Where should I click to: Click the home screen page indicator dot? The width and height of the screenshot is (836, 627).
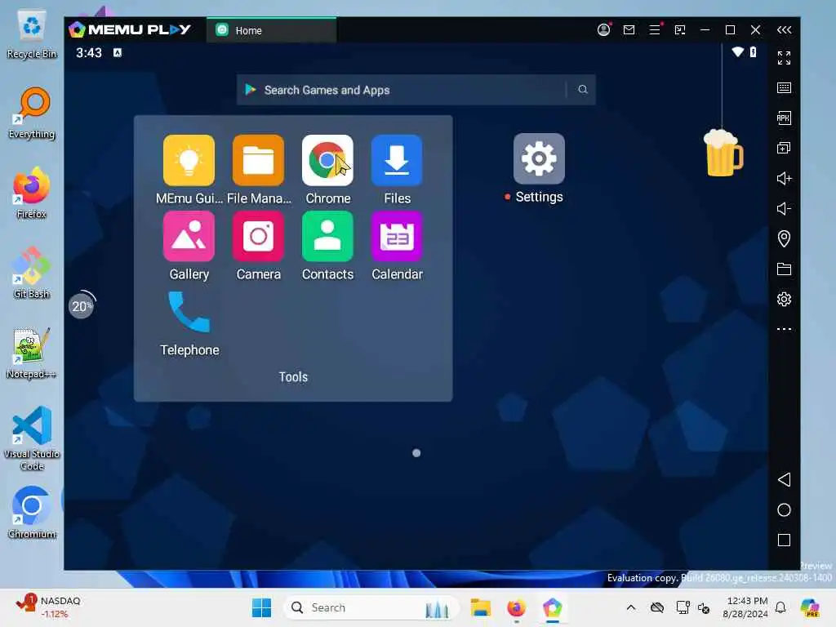416,453
